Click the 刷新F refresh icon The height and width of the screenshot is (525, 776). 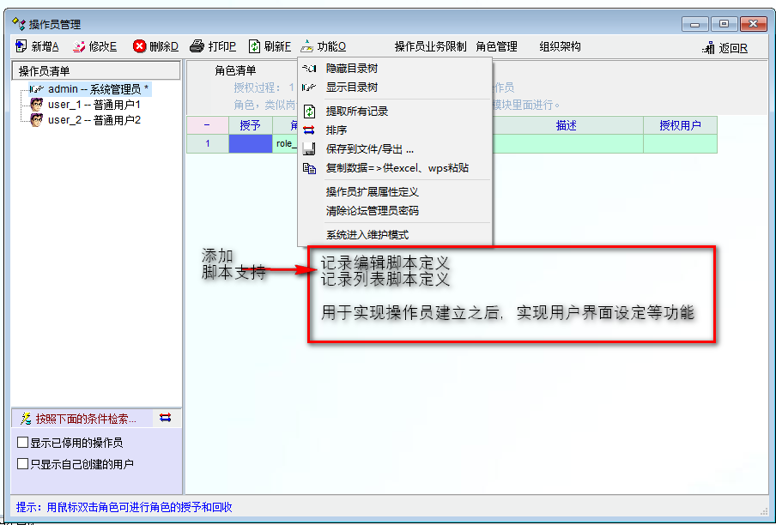[x=255, y=46]
